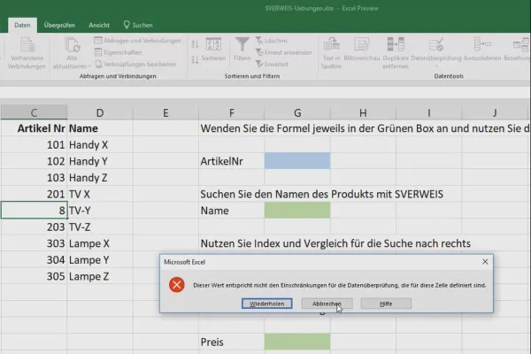Viewport: 531px width, 354px height.
Task: Click the cell containing 304
Action: click(x=34, y=260)
